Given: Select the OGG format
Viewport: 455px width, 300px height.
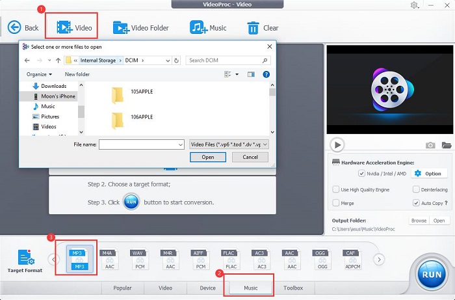Looking at the screenshot, I should point(322,259).
